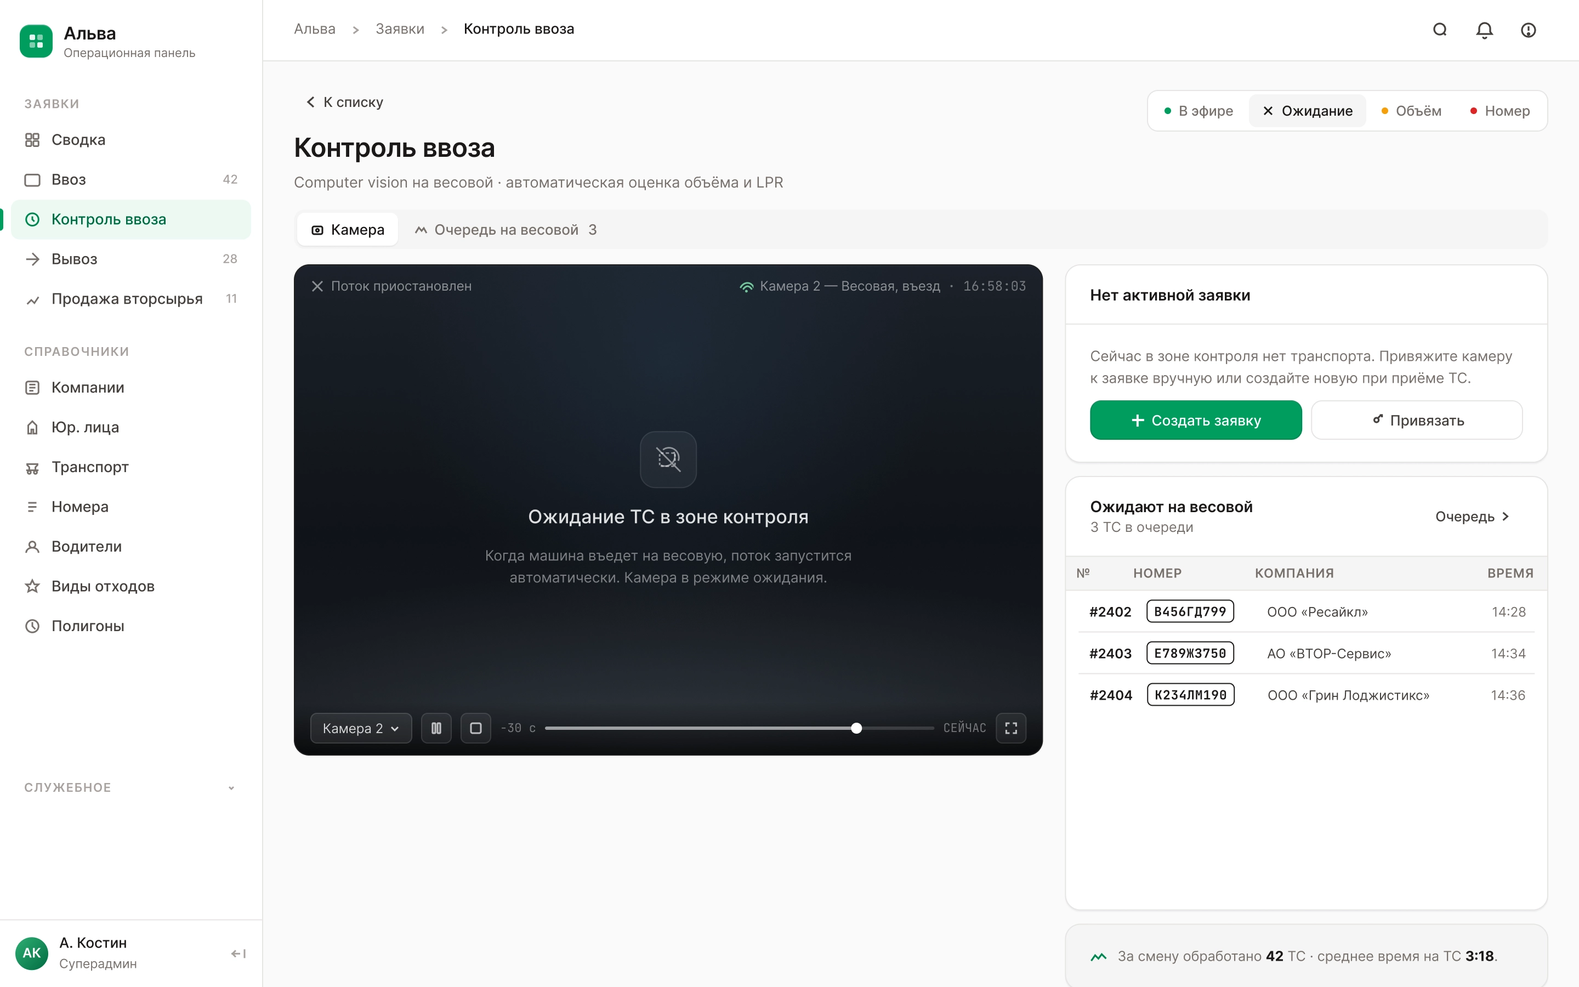Click the camera signal wifi icon
Viewport: 1579px width, 987px height.
[746, 287]
